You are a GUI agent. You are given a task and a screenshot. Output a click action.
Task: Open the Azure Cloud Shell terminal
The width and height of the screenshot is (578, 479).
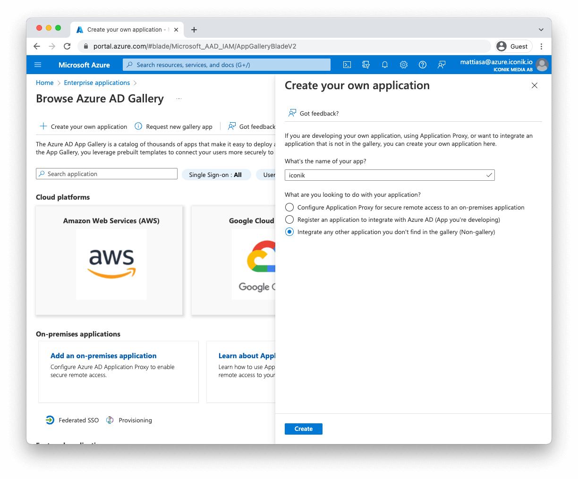pyautogui.click(x=347, y=65)
